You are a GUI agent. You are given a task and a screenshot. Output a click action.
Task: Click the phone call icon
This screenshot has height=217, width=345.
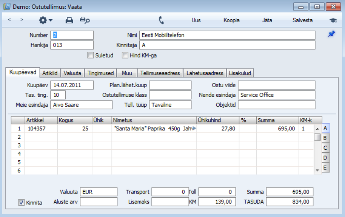pos(161,20)
